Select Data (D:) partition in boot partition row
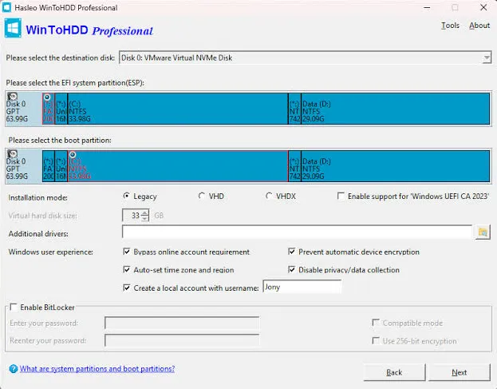This screenshot has height=389, width=497. (x=395, y=166)
